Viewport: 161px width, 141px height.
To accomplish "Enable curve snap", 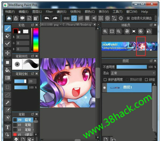I will 114,18.
